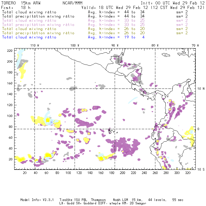Image resolution: width=206 pixels, height=206 pixels.
Task: Click '44 levels,' in the footer
Action: (x=157, y=200)
